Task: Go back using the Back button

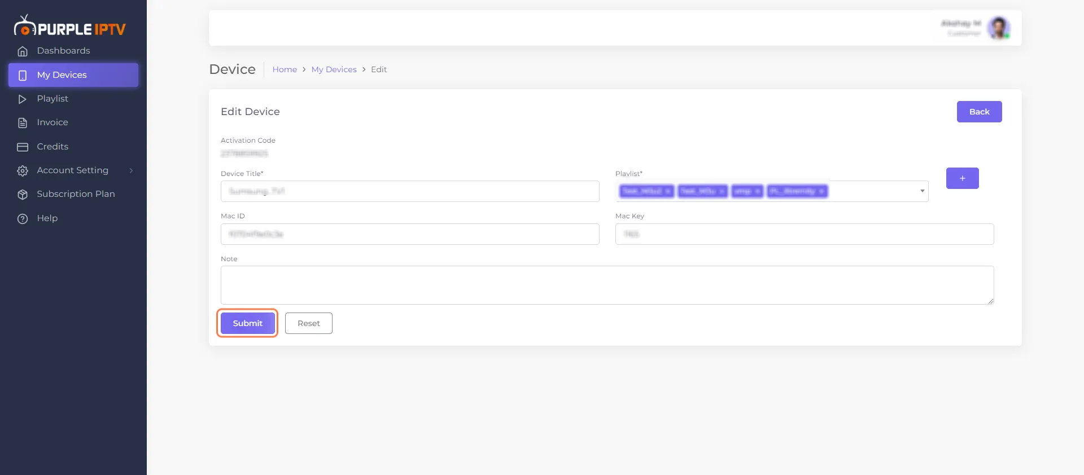Action: coord(980,112)
